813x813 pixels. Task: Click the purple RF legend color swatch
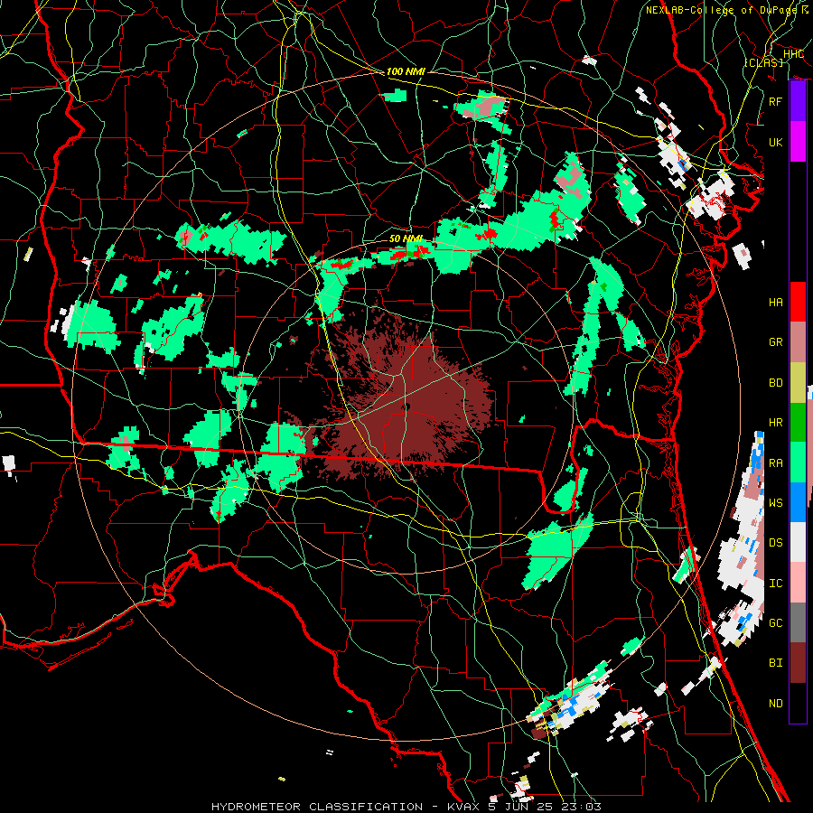[x=798, y=101]
